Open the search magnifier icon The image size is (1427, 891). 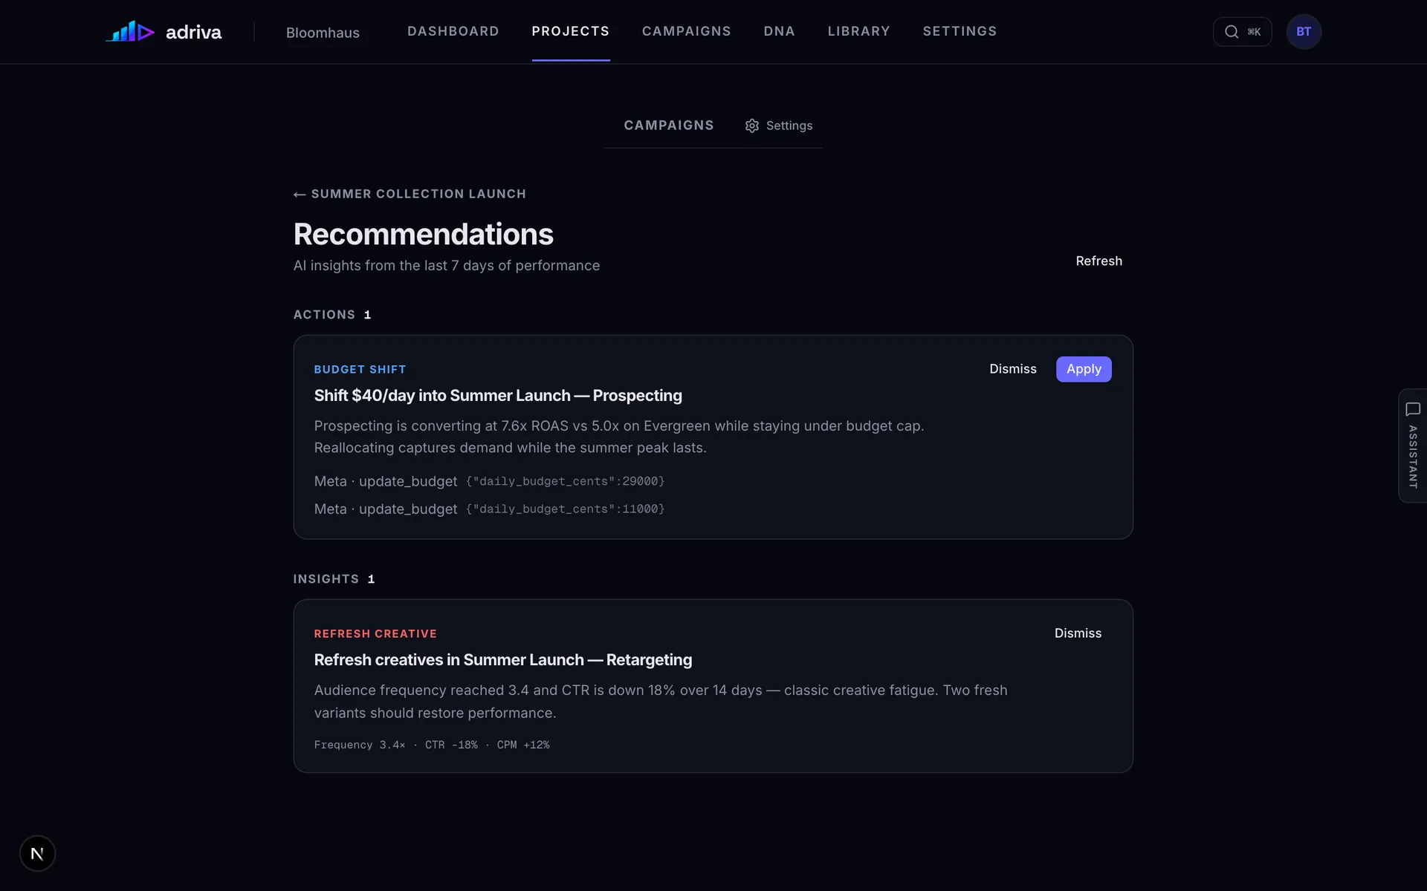pos(1232,32)
